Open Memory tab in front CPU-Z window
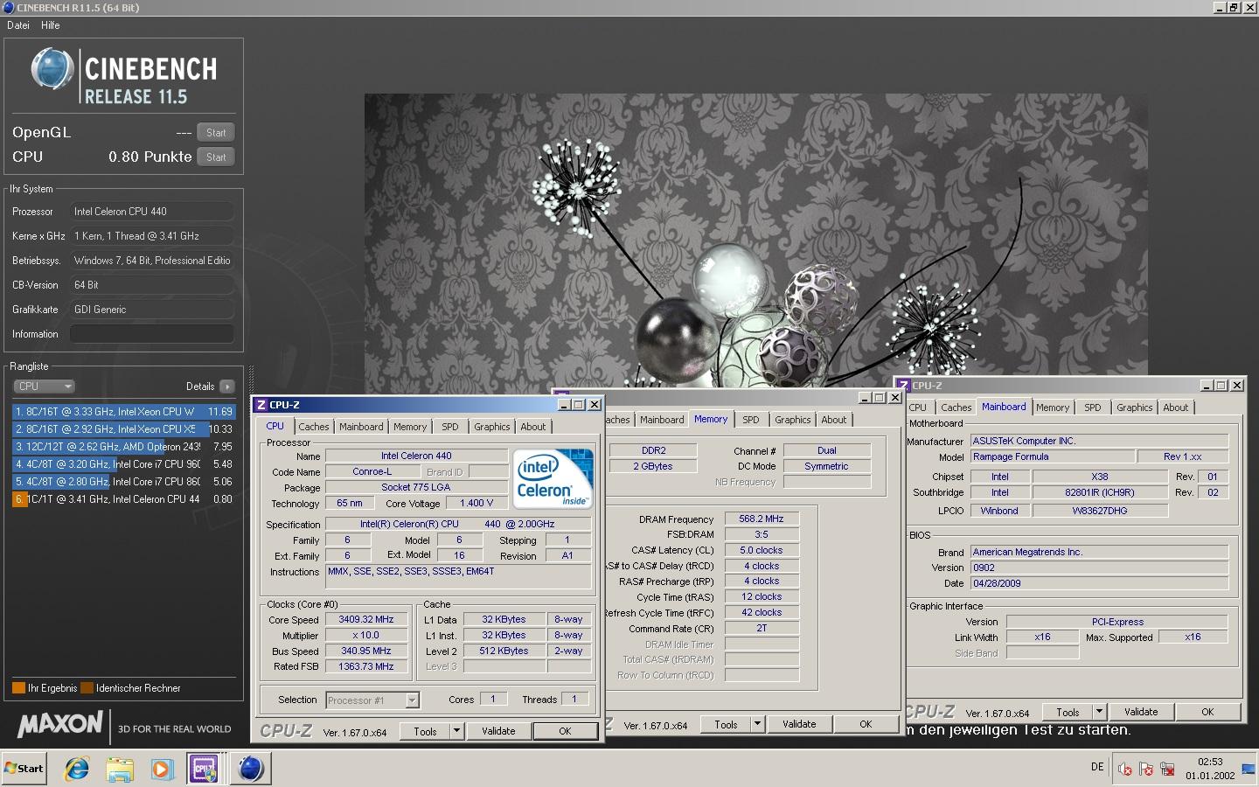The height and width of the screenshot is (787, 1259). tap(410, 427)
